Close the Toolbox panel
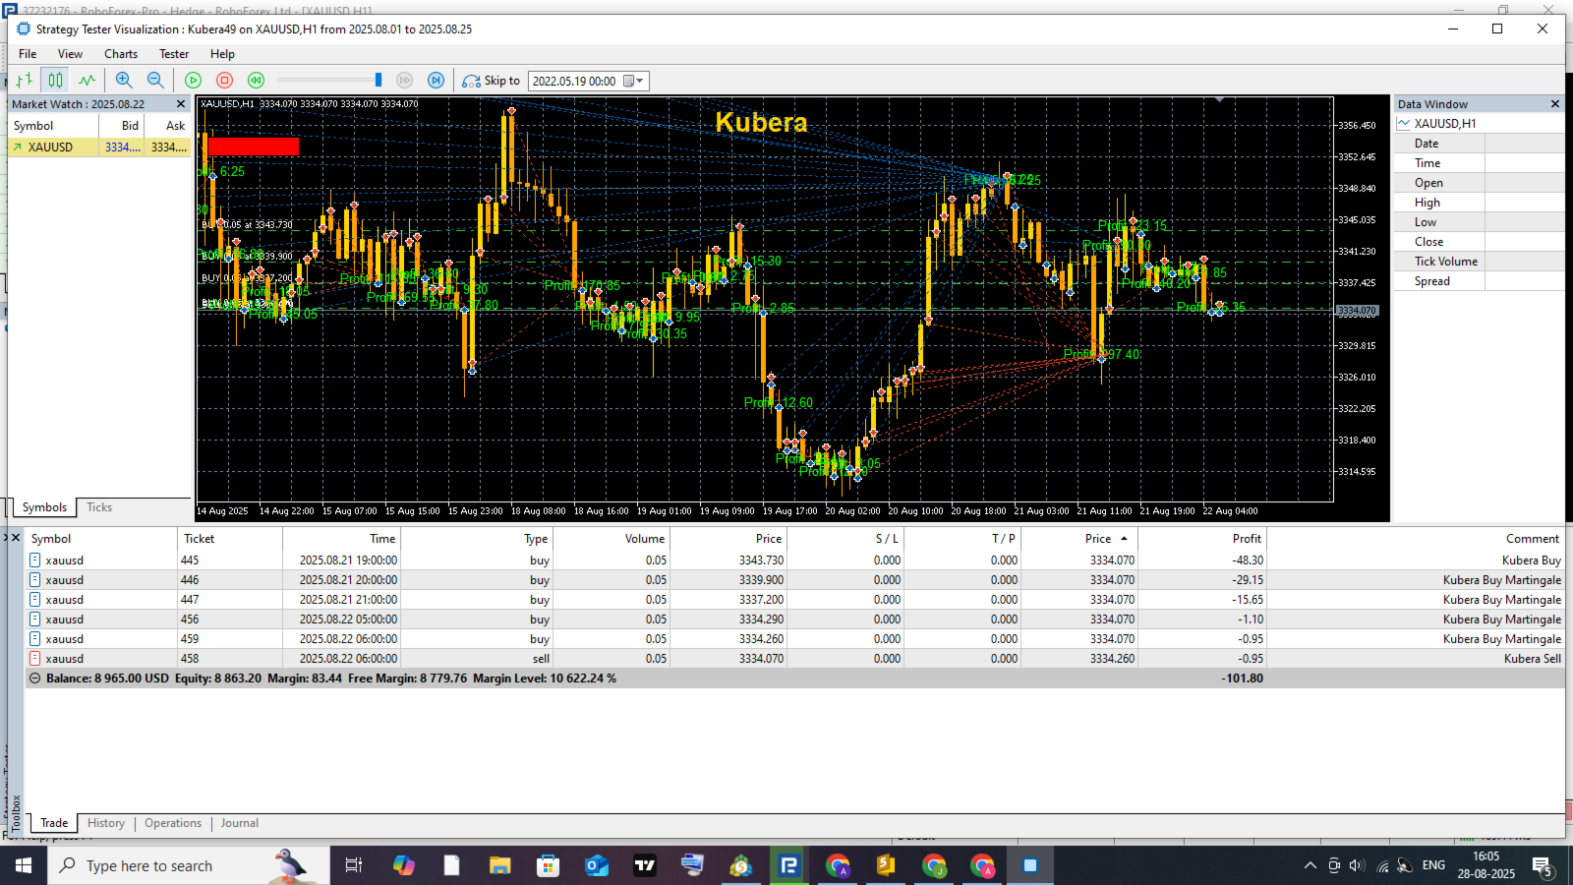Image resolution: width=1573 pixels, height=885 pixels. pos(15,538)
